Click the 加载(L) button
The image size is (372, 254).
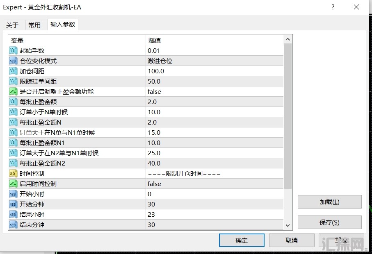329,202
